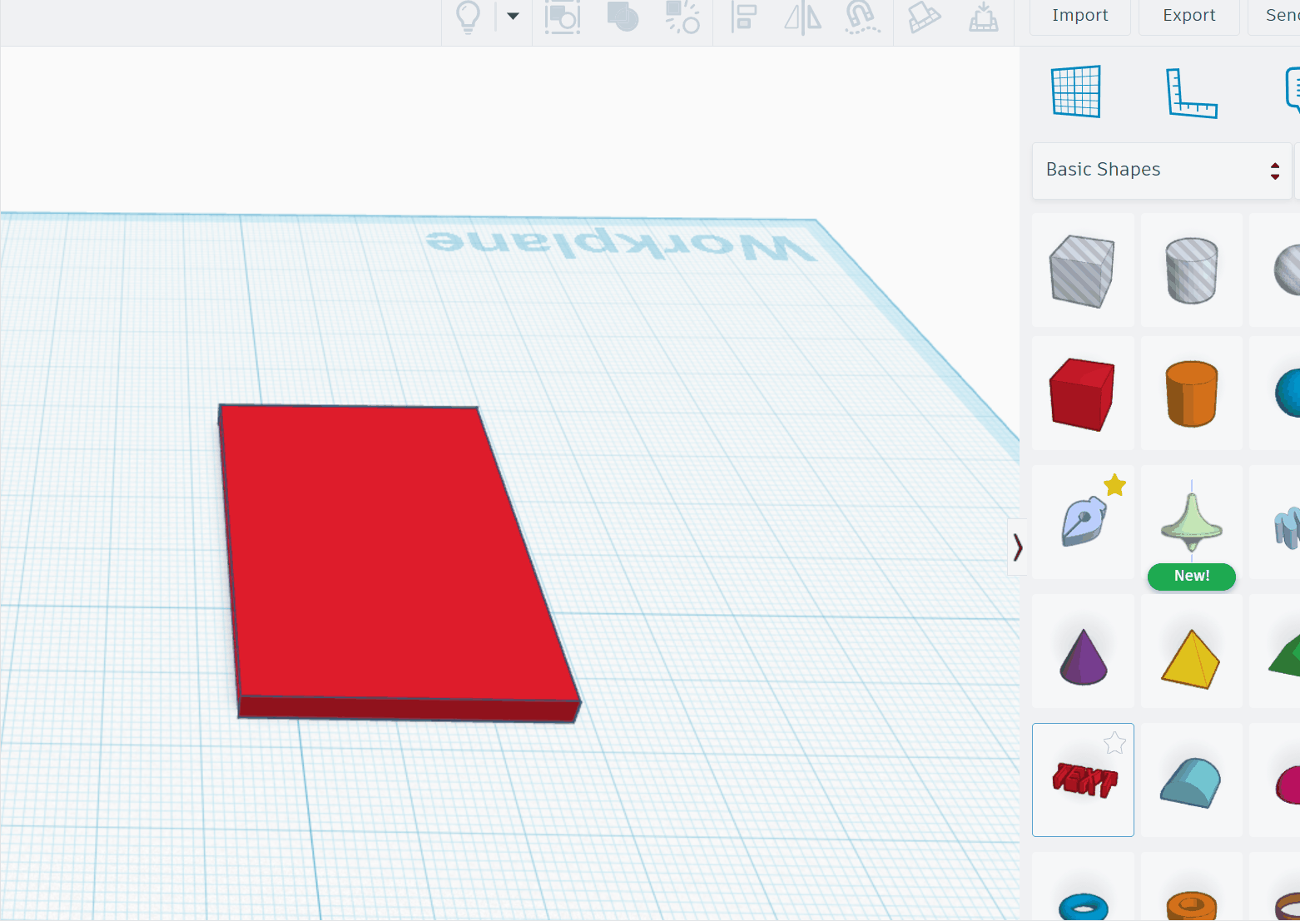Click the Group shapes icon
This screenshot has height=921, width=1300.
pos(563,17)
